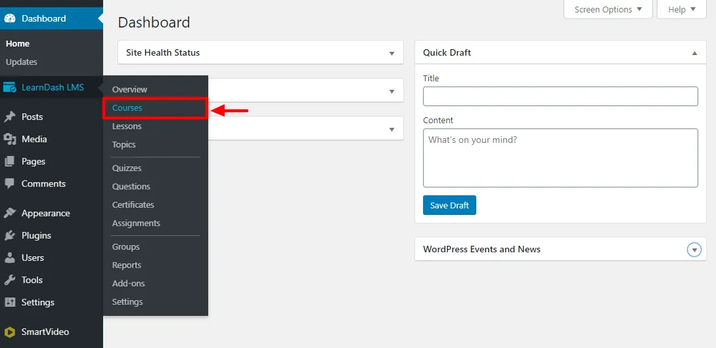Click the Posts pushpin icon

[x=10, y=117]
